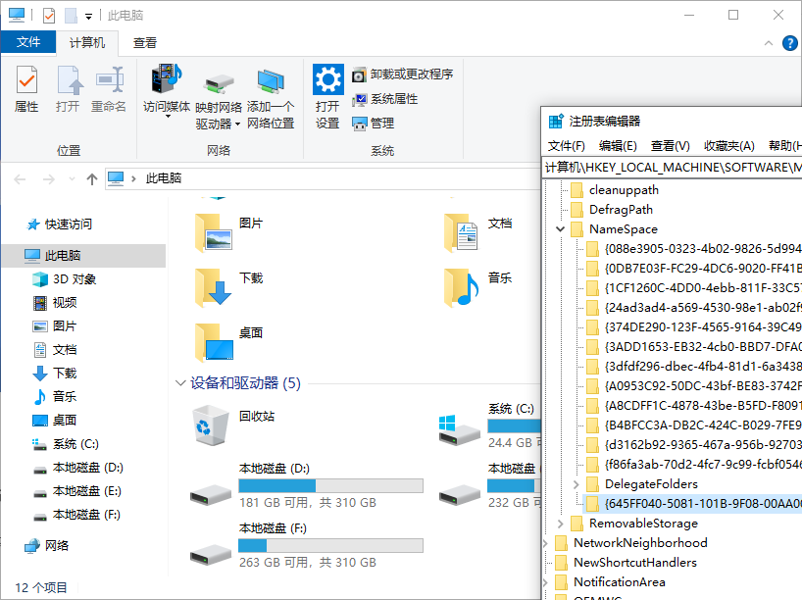This screenshot has width=802, height=600.
Task: Open the File tab in Explorer
Action: pos(28,42)
